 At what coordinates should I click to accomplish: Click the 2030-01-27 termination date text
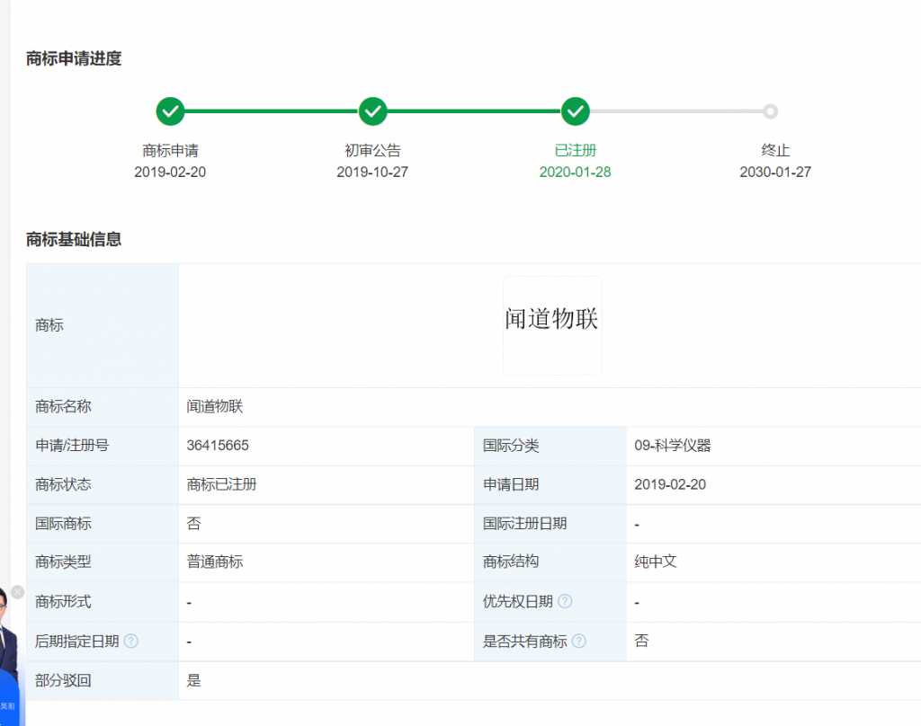point(775,172)
